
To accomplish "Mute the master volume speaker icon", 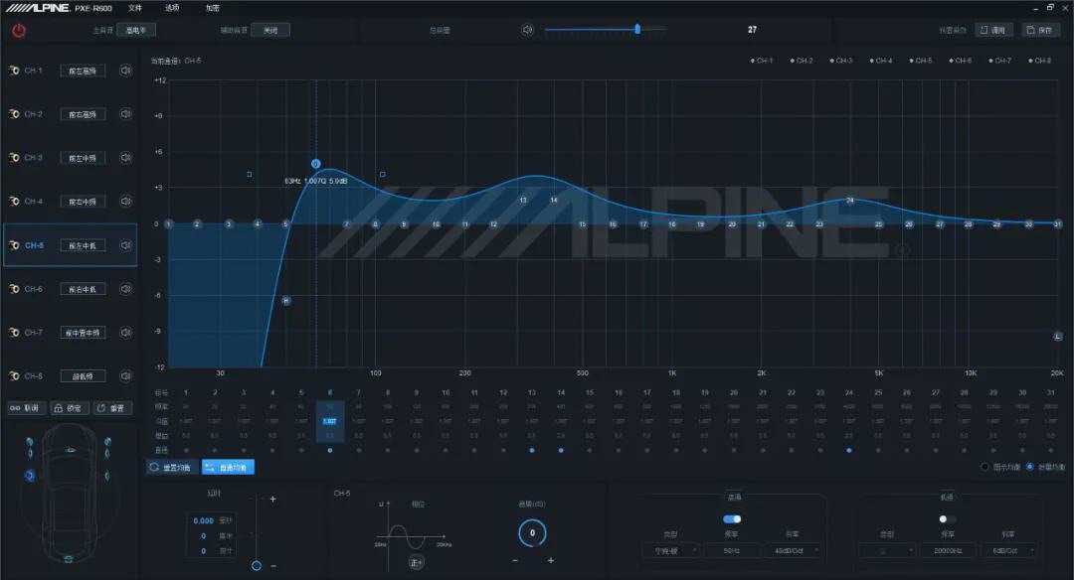I will (x=527, y=30).
